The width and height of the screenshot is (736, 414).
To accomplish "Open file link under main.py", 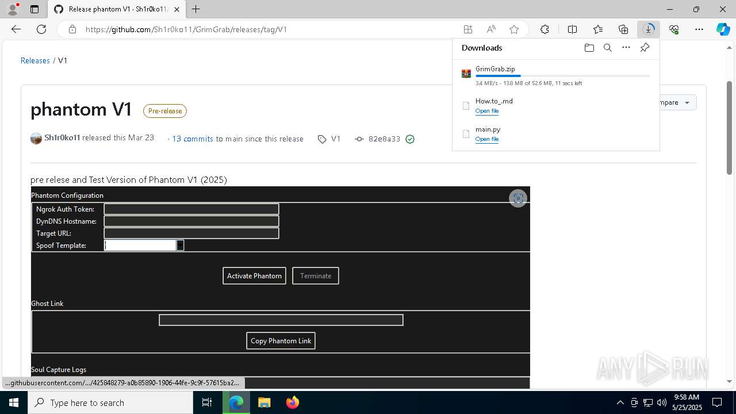I will [487, 139].
